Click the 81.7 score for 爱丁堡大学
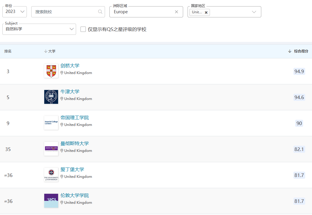 [x=299, y=175]
